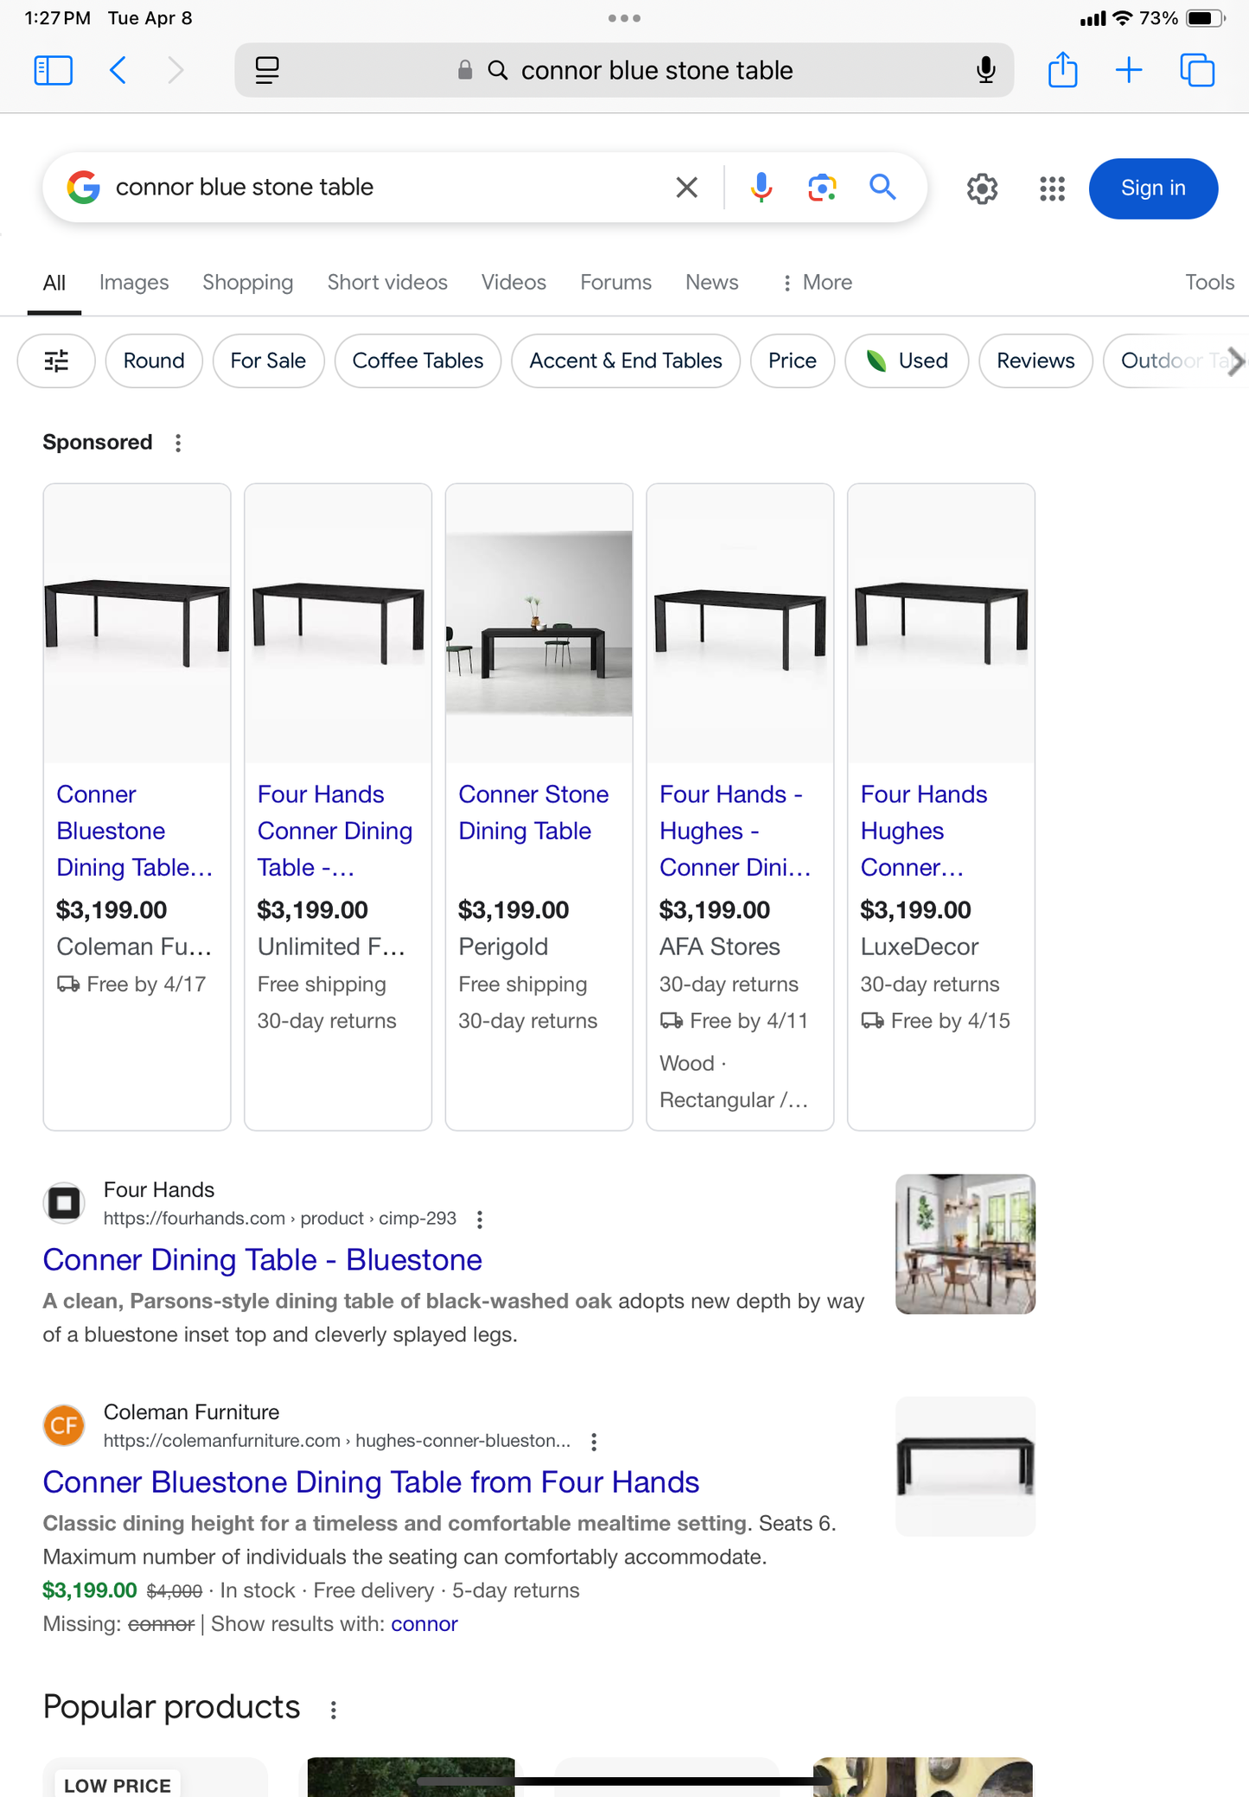Open the all filters icon chip
The width and height of the screenshot is (1249, 1797).
pos(56,361)
